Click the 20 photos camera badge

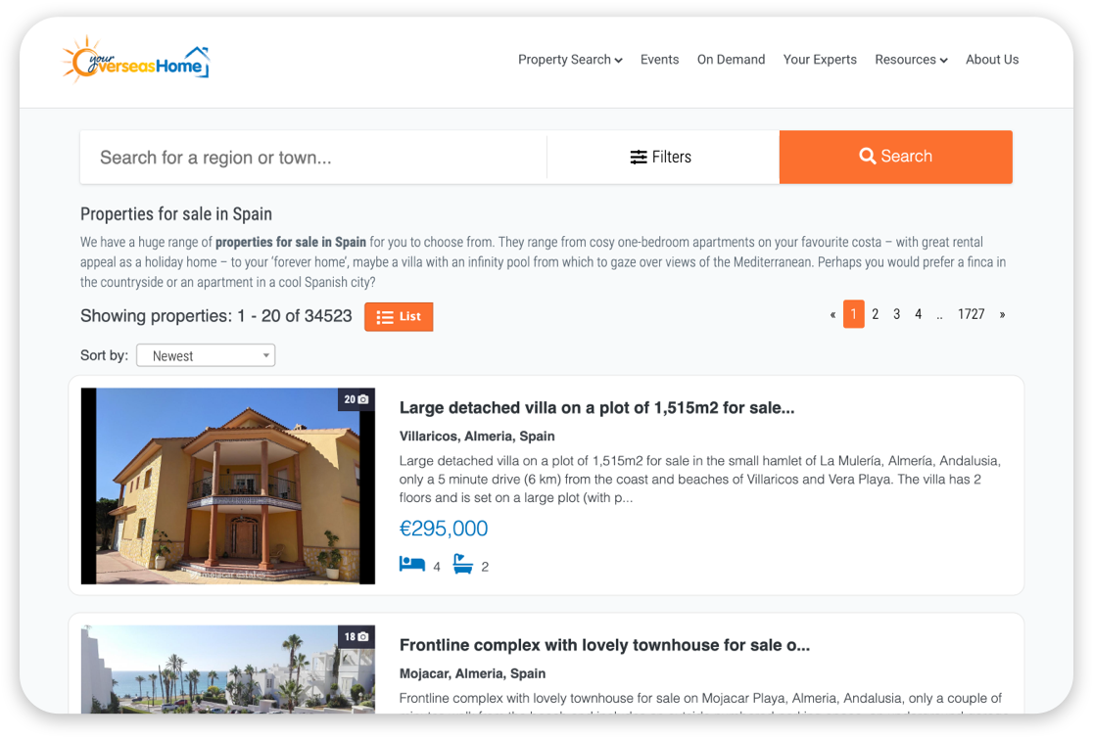tap(356, 399)
